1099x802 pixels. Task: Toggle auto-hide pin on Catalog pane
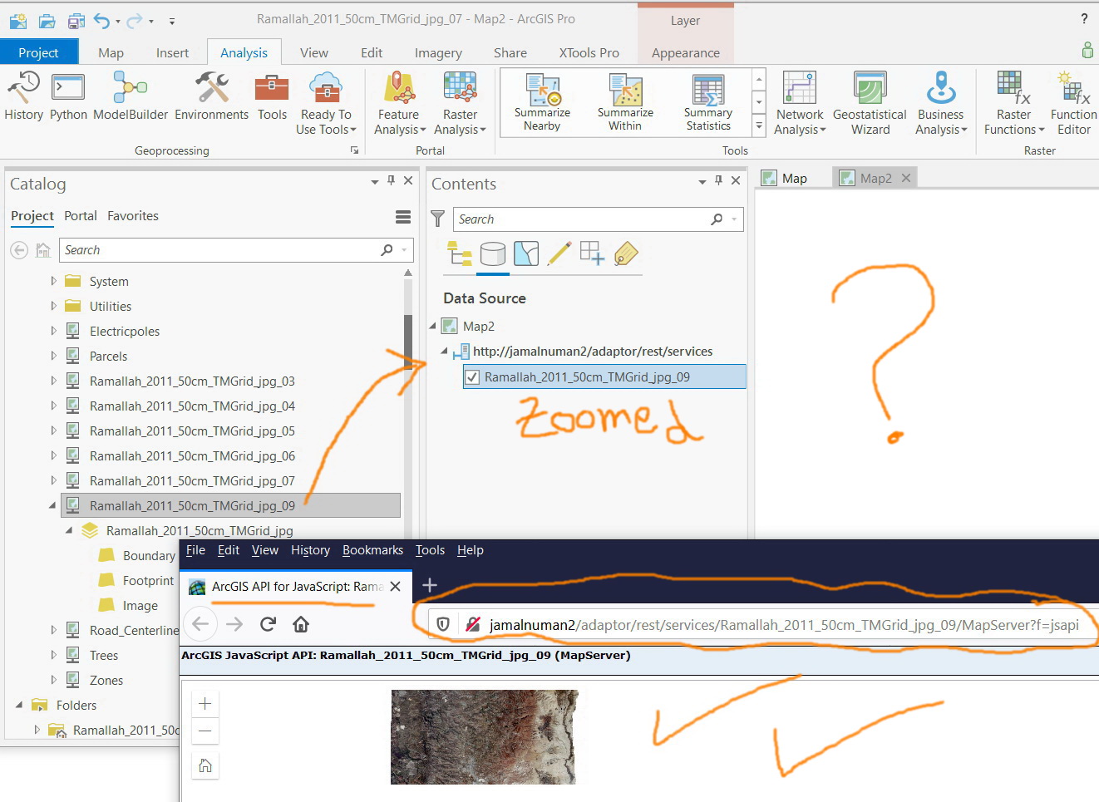391,180
